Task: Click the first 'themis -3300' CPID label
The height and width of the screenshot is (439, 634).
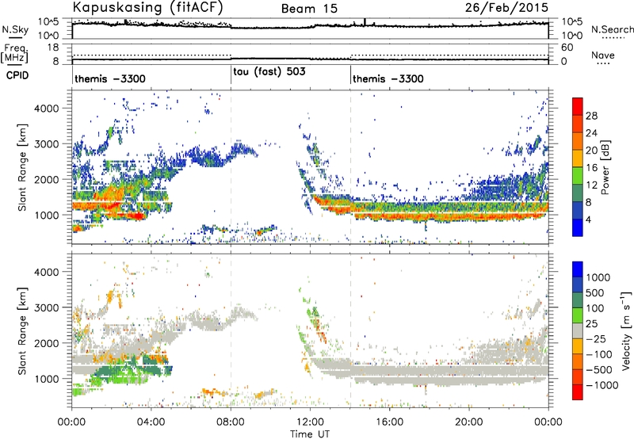Action: (110, 78)
